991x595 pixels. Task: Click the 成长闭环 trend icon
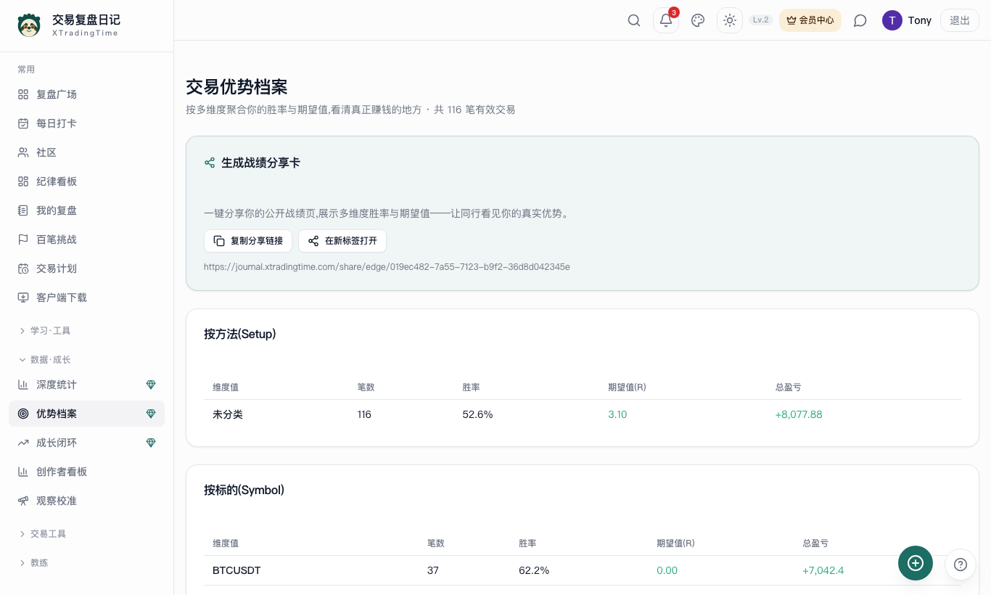(x=23, y=443)
